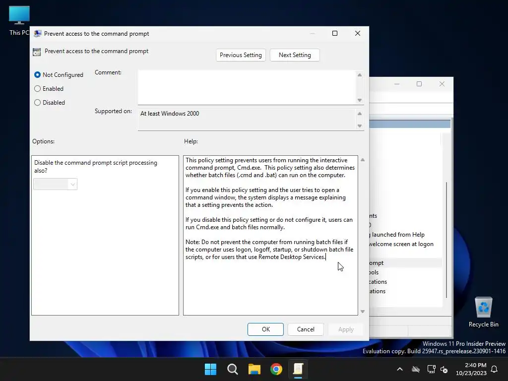Image resolution: width=508 pixels, height=381 pixels.
Task: Click the dialog title bar icon
Action: tap(38, 34)
